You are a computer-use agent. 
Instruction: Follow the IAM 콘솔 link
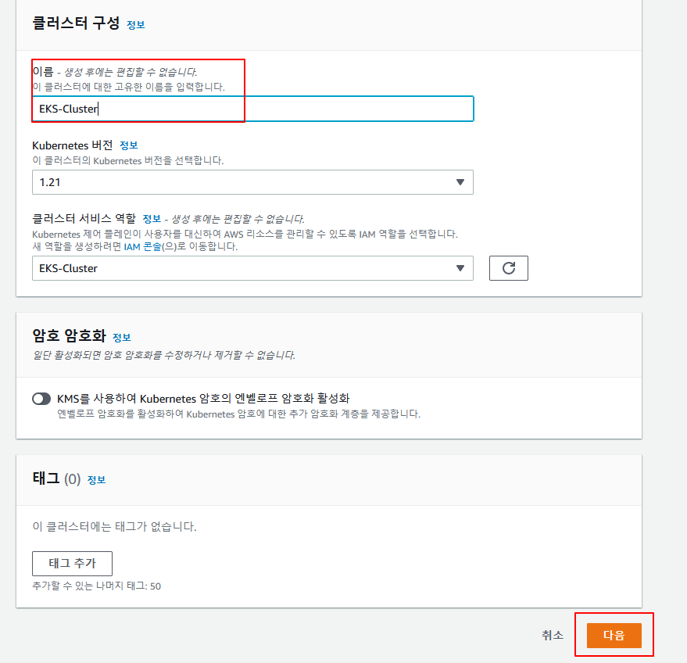142,247
